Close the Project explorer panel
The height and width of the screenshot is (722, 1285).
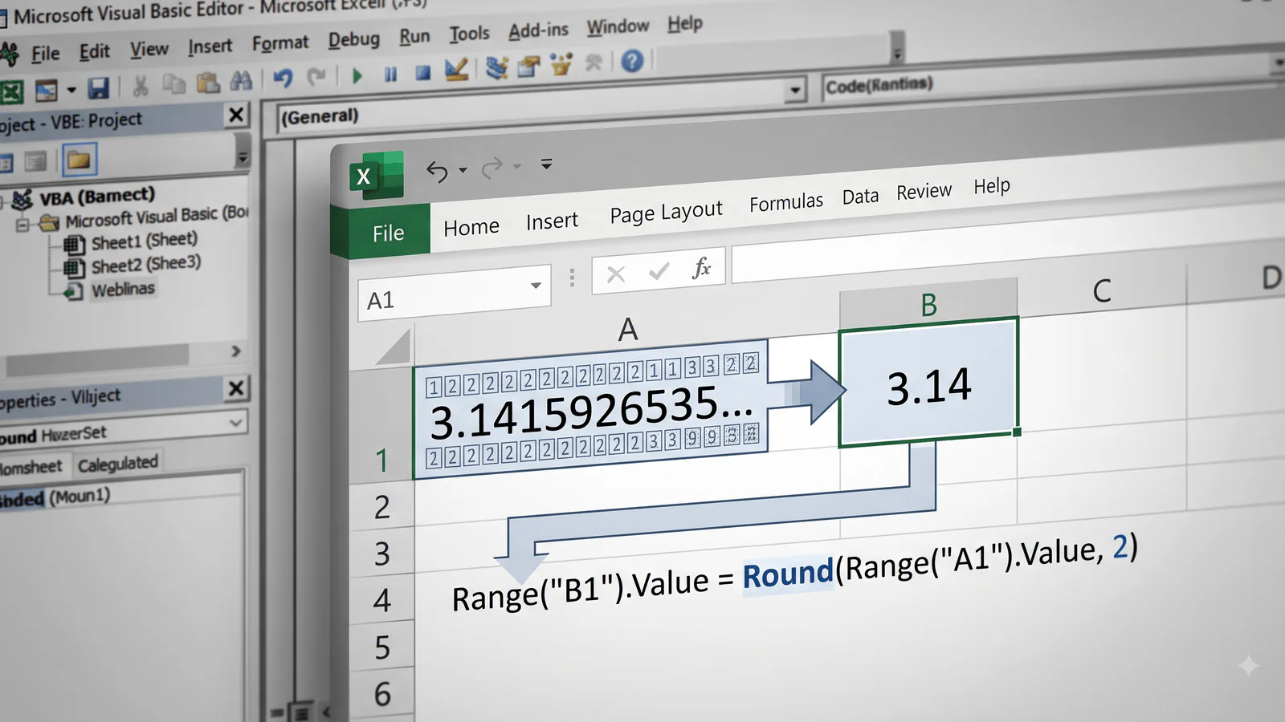click(x=236, y=115)
